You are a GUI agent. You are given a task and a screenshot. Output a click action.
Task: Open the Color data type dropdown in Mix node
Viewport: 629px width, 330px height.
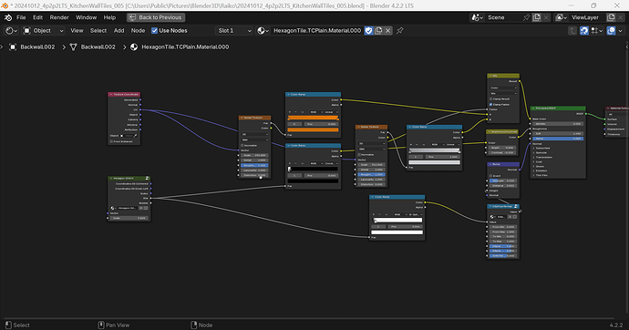coord(503,88)
